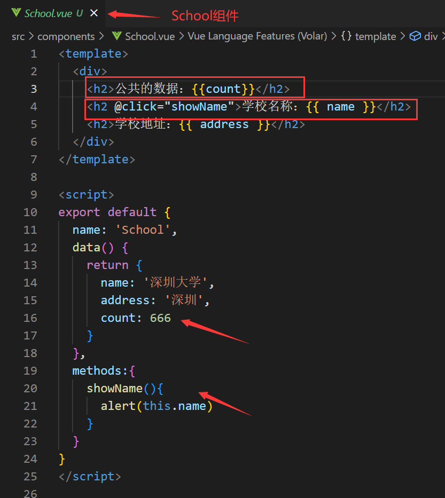Click {{ address }} on line 5
This screenshot has width=445, height=498.
[224, 124]
